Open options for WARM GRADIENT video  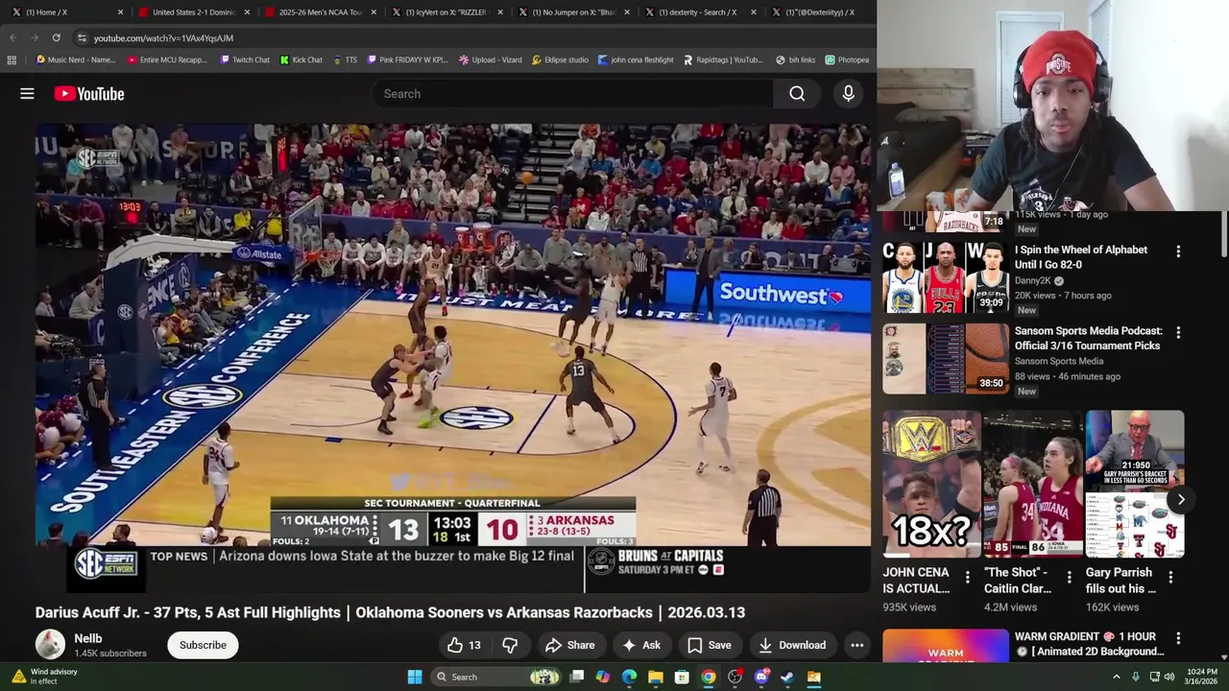pyautogui.click(x=1178, y=638)
